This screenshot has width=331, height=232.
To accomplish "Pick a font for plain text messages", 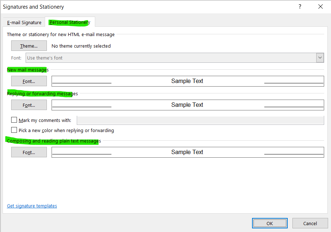I will tap(29, 152).
